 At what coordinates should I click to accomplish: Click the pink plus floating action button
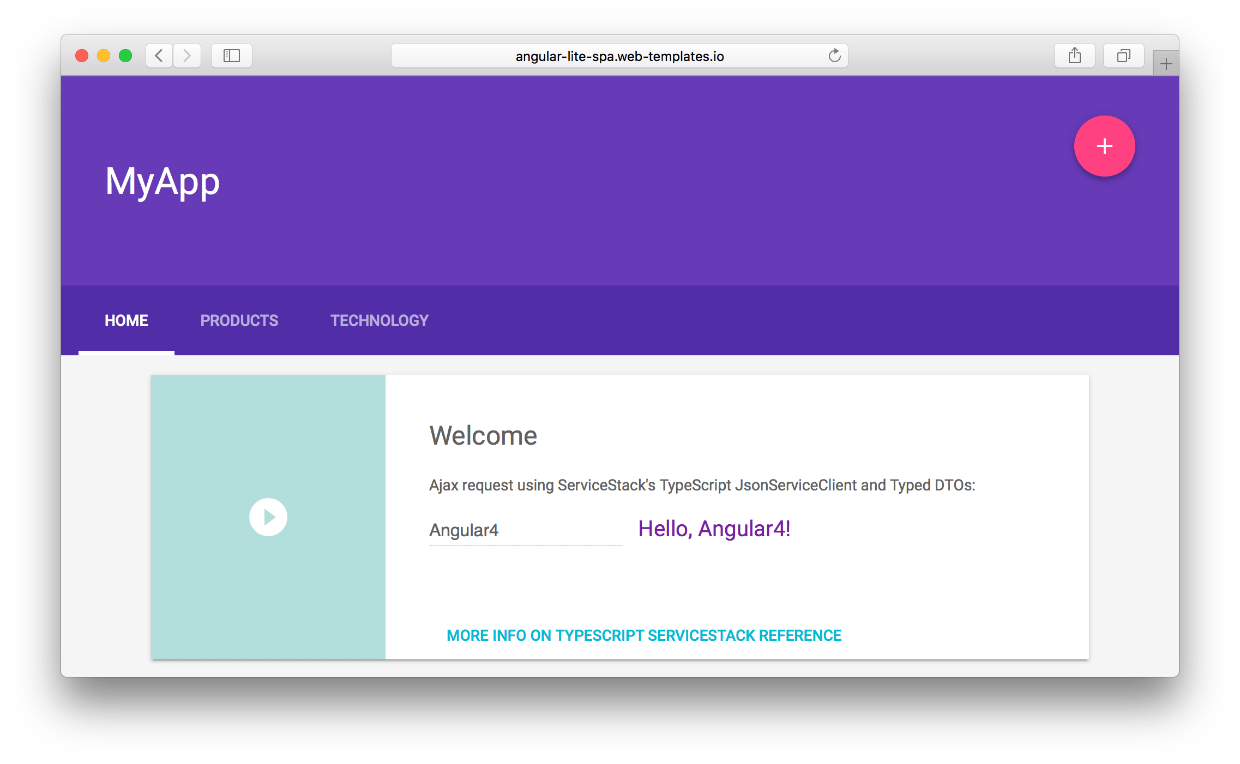tap(1105, 146)
